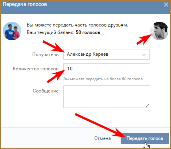Image resolution: width=171 pixels, height=149 pixels.
Task: Click the resize grip of the Сообщение box
Action: pos(147,105)
